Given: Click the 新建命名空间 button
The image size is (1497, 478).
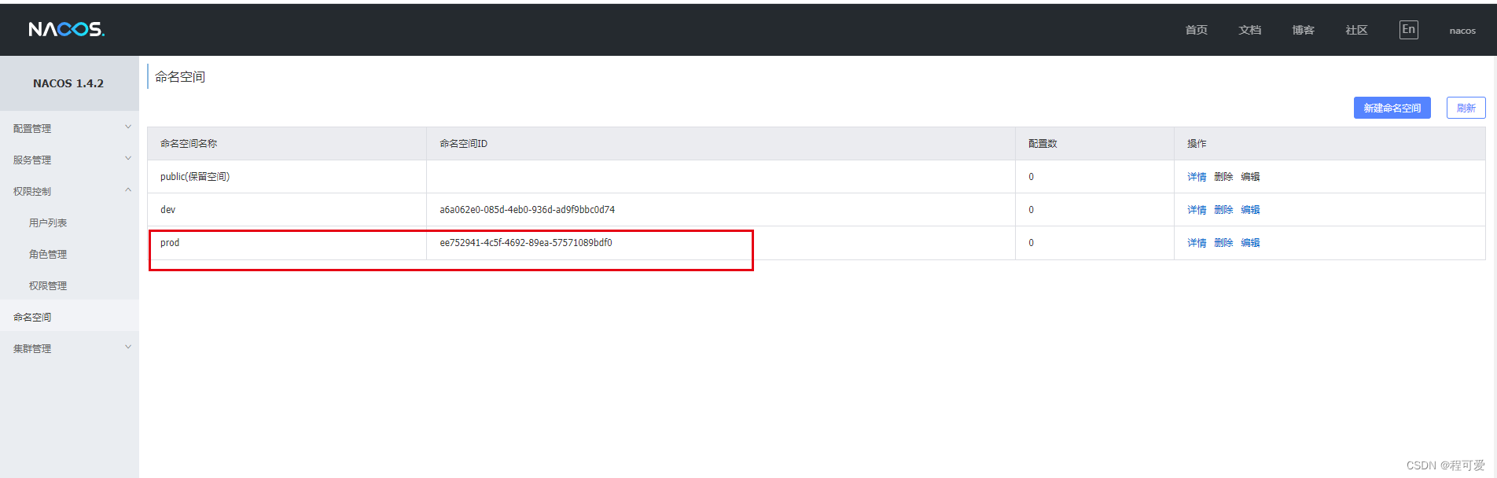Looking at the screenshot, I should [x=1392, y=108].
